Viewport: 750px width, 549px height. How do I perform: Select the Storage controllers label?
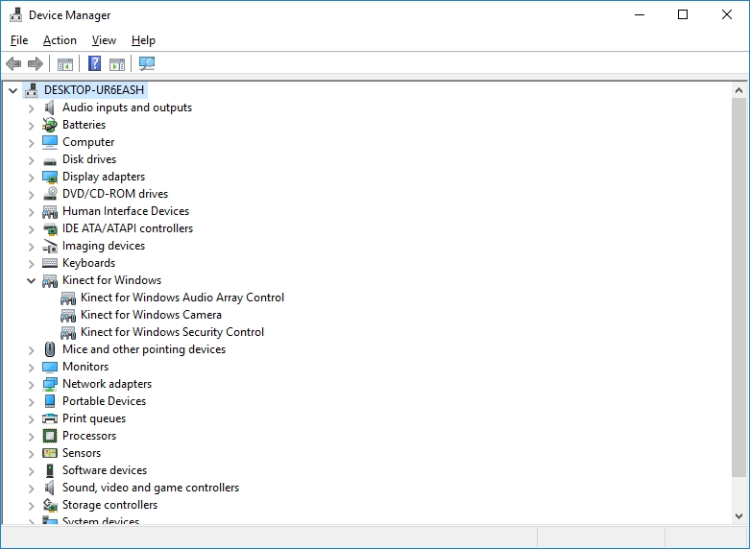[110, 505]
